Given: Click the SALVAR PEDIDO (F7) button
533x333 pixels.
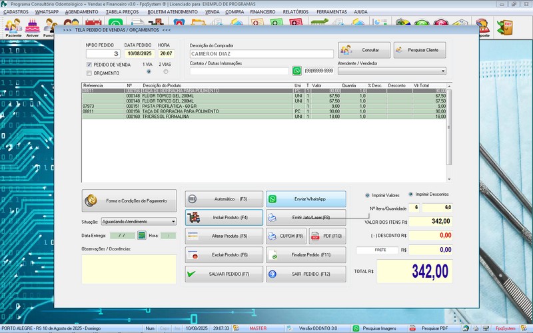Looking at the screenshot, I should 224,274.
